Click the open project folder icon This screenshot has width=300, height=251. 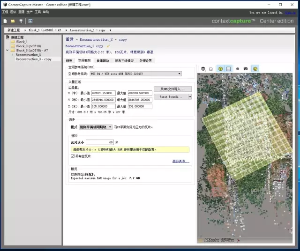[x=13, y=21]
